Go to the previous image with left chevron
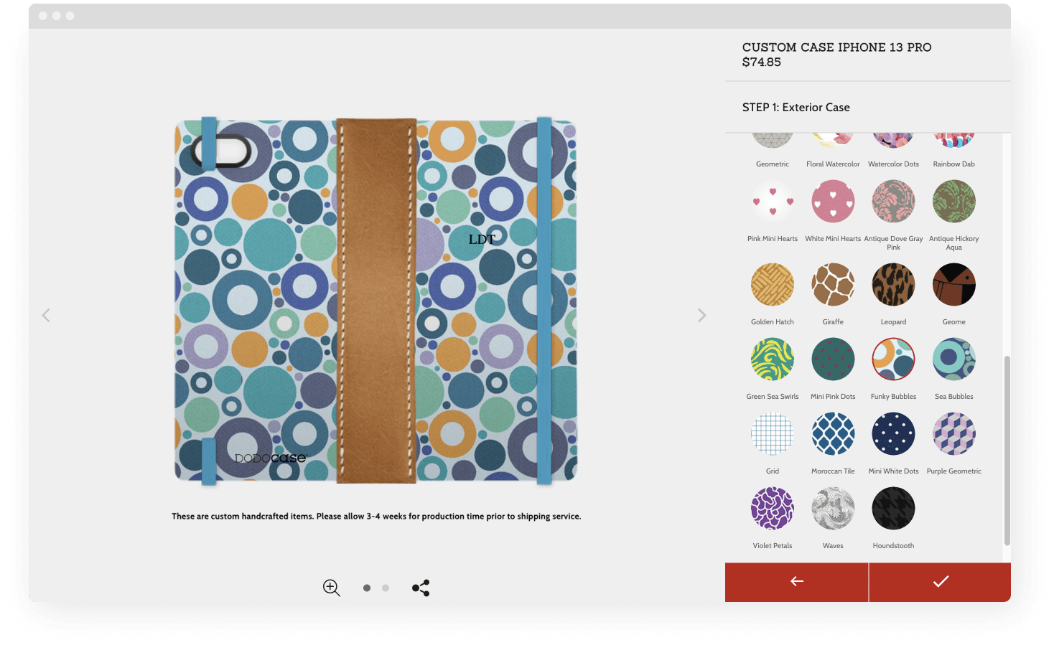 click(x=46, y=315)
